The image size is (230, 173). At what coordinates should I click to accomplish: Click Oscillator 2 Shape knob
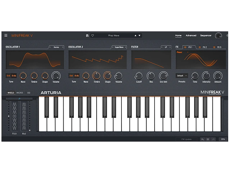[x=107, y=76]
